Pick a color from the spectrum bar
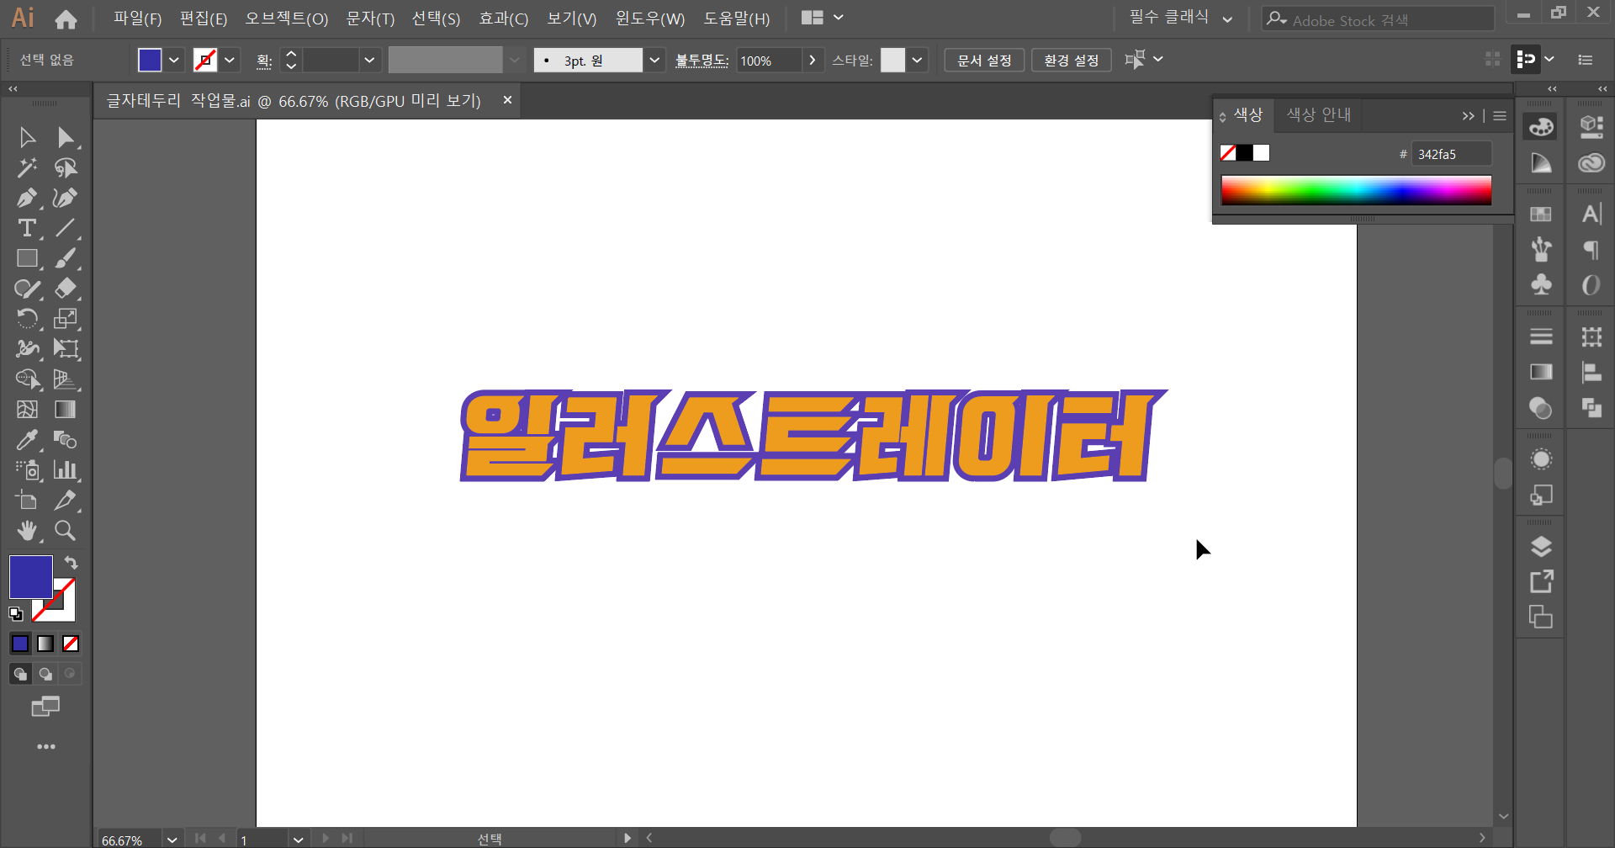Screen dimensions: 1615x848 click(1356, 190)
